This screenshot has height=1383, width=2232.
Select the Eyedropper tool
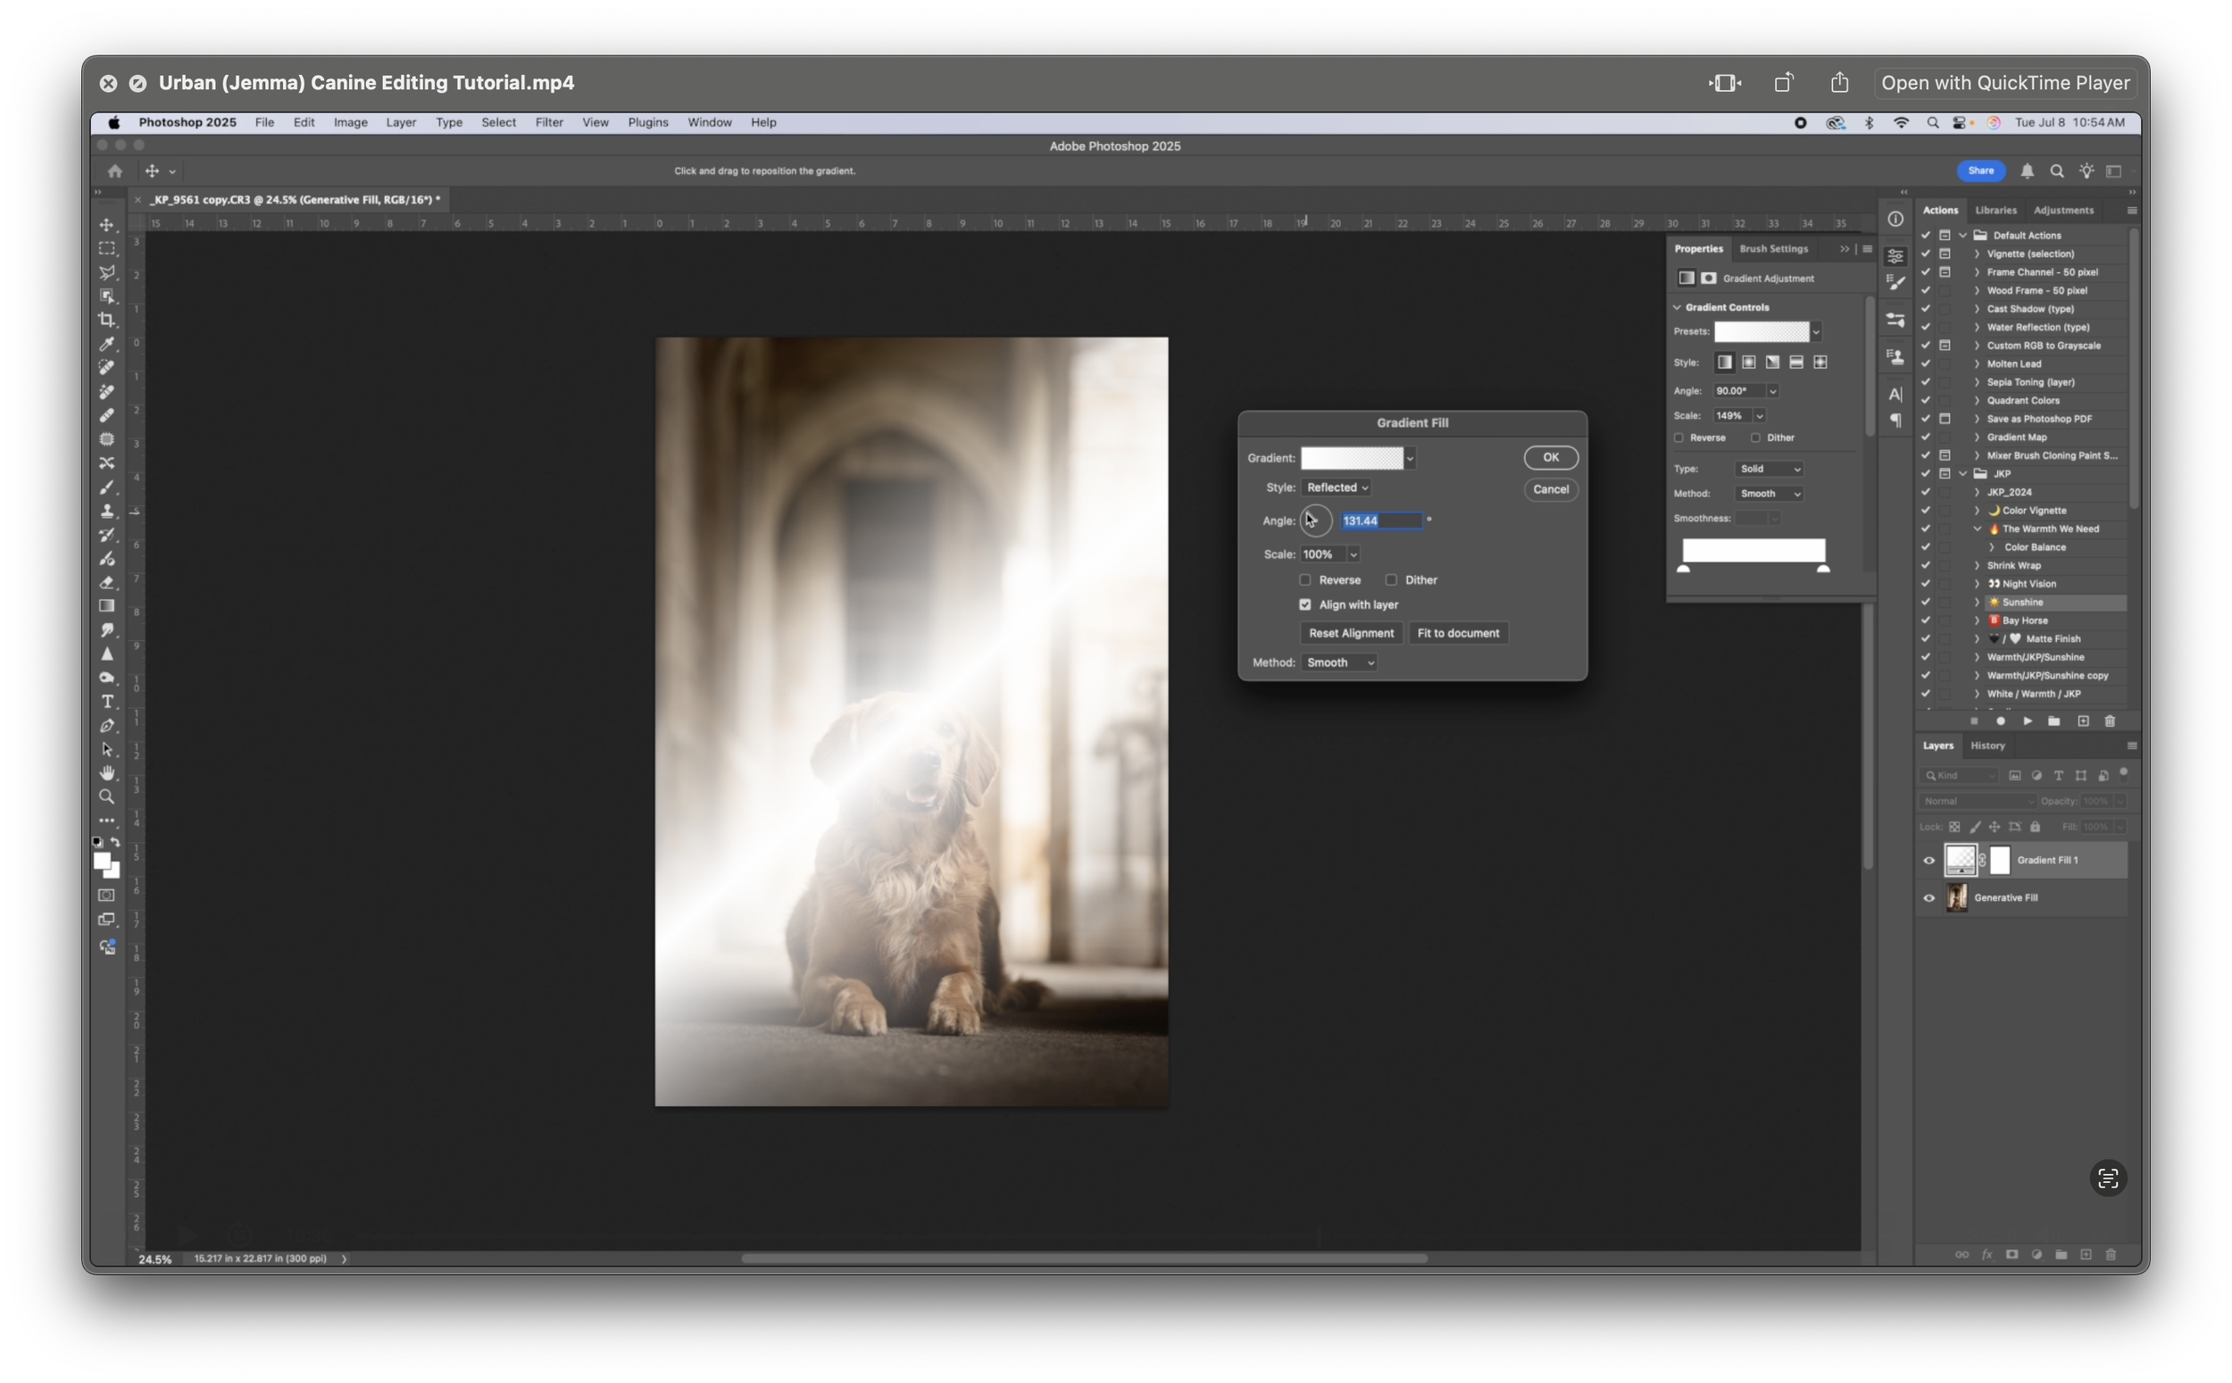tap(107, 344)
